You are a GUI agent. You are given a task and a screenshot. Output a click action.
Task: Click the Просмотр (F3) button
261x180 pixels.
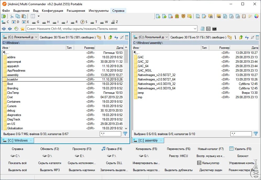(x=82, y=149)
